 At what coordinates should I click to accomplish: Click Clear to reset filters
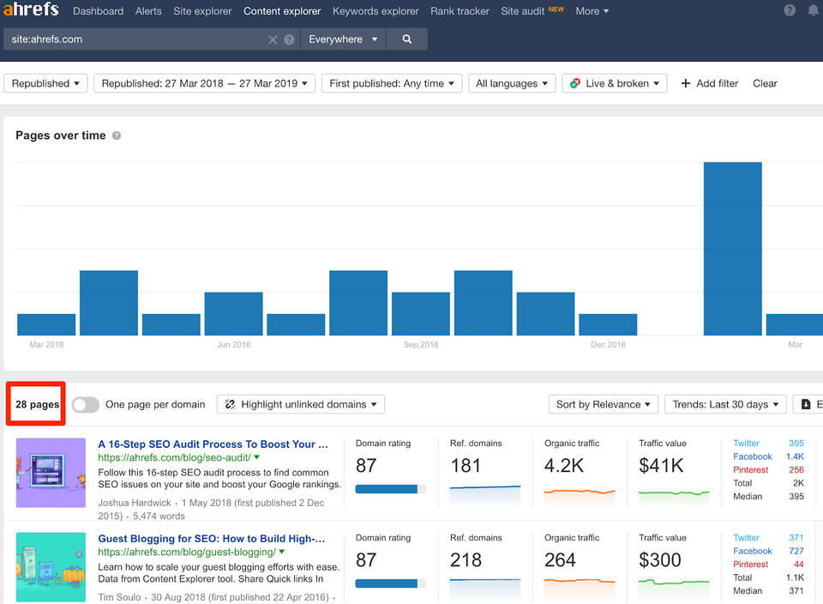point(765,83)
